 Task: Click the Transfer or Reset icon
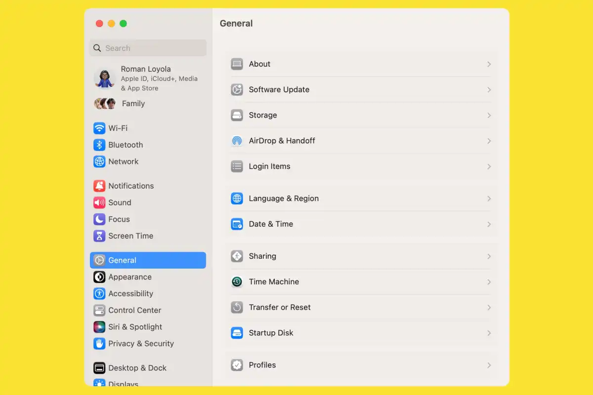(x=237, y=307)
